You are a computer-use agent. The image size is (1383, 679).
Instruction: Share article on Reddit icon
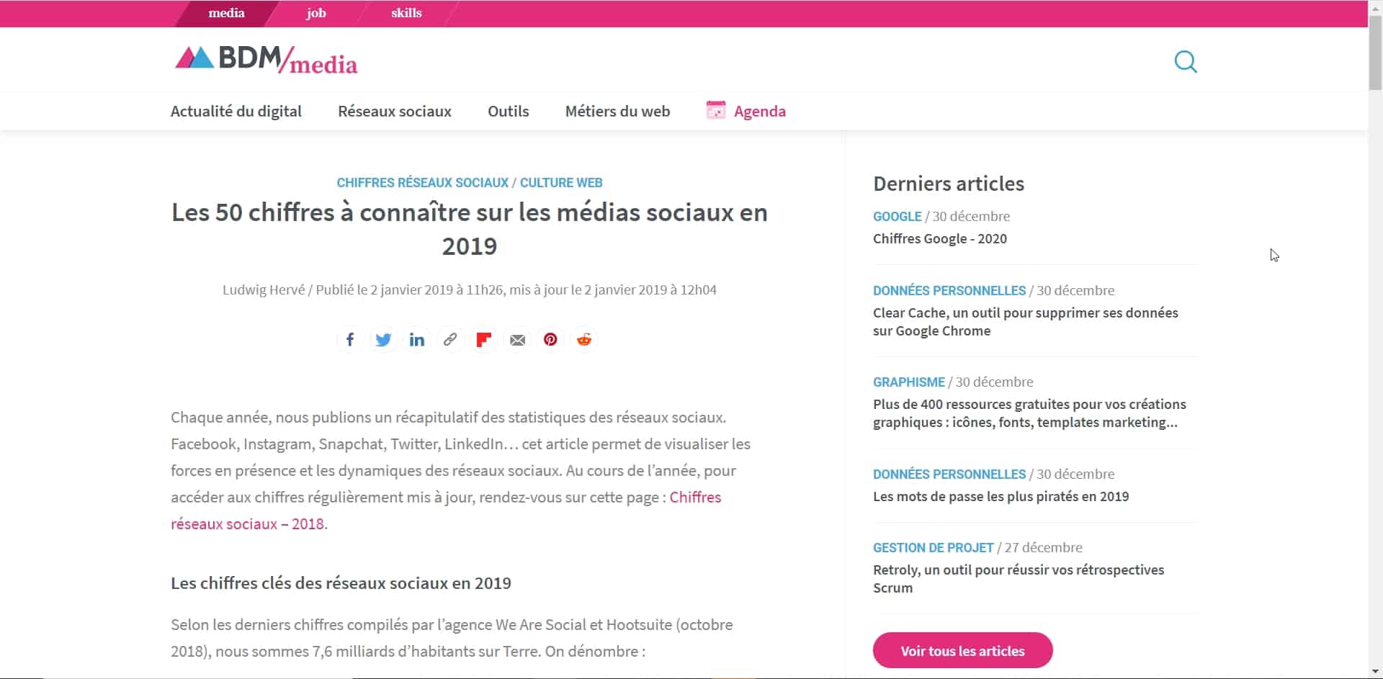click(x=584, y=340)
